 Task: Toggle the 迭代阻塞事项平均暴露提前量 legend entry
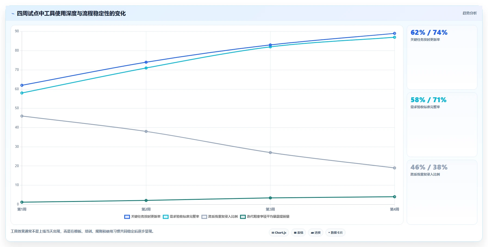click(265, 217)
